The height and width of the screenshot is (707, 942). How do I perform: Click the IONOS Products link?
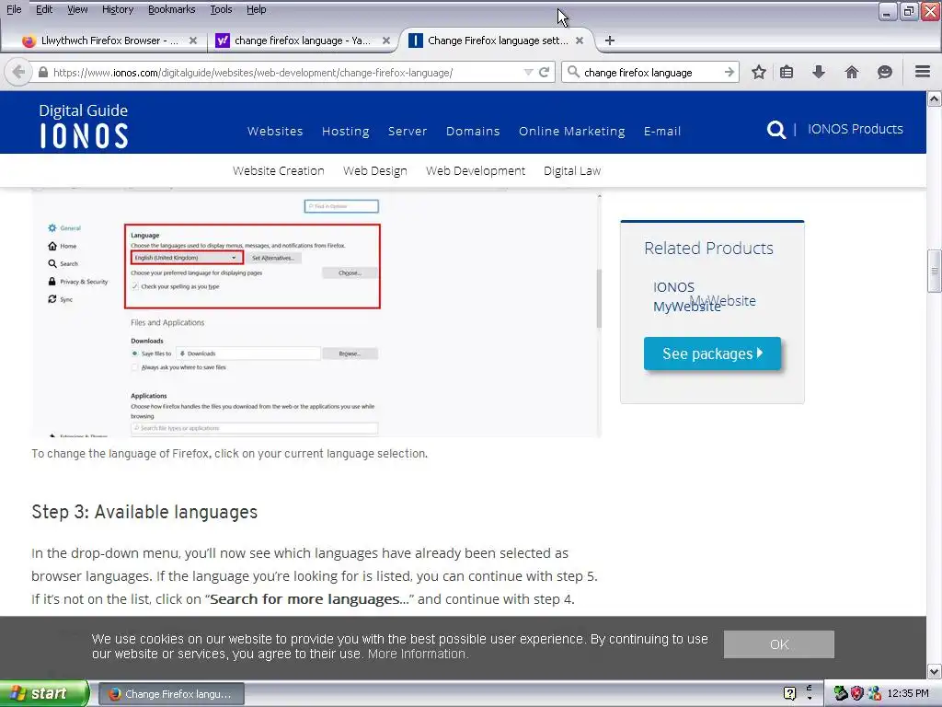pyautogui.click(x=855, y=129)
